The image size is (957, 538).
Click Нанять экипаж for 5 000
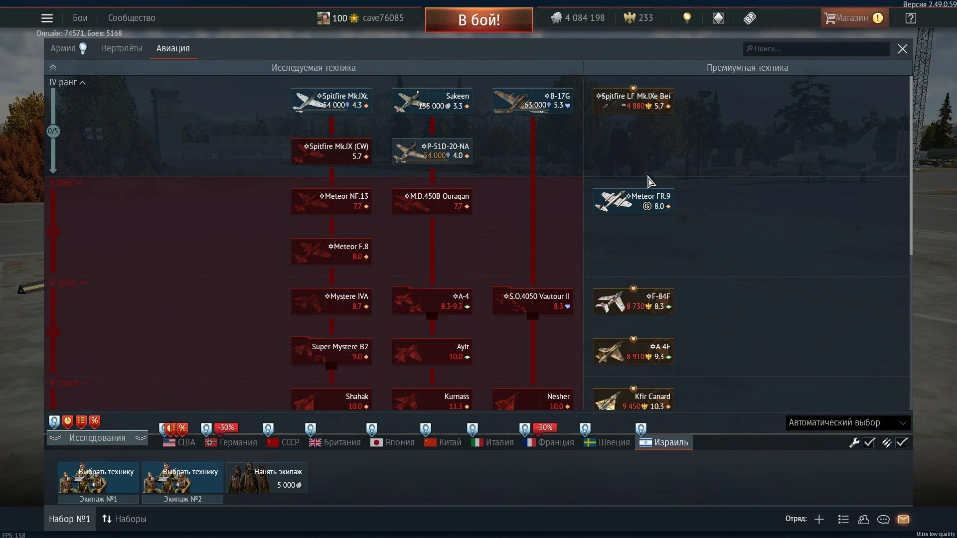point(267,478)
